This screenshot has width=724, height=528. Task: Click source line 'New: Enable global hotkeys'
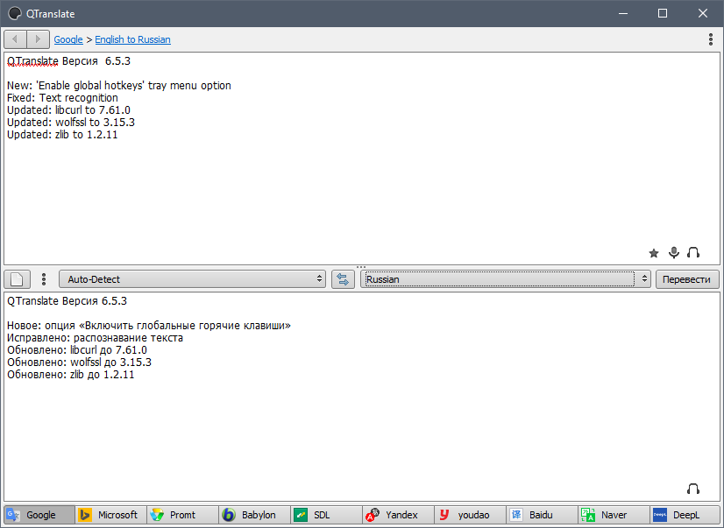point(119,85)
